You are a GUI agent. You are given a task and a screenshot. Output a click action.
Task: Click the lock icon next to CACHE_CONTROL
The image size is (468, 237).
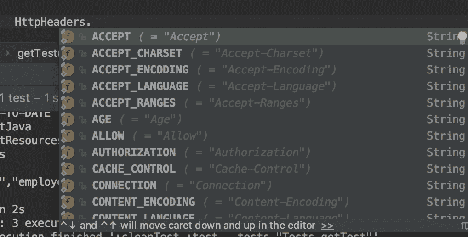pyautogui.click(x=83, y=169)
